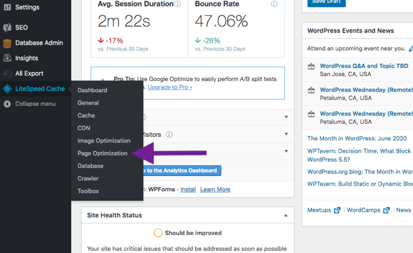Select Database from the LiteSpeed submenu
This screenshot has height=253, width=413.
coord(90,166)
